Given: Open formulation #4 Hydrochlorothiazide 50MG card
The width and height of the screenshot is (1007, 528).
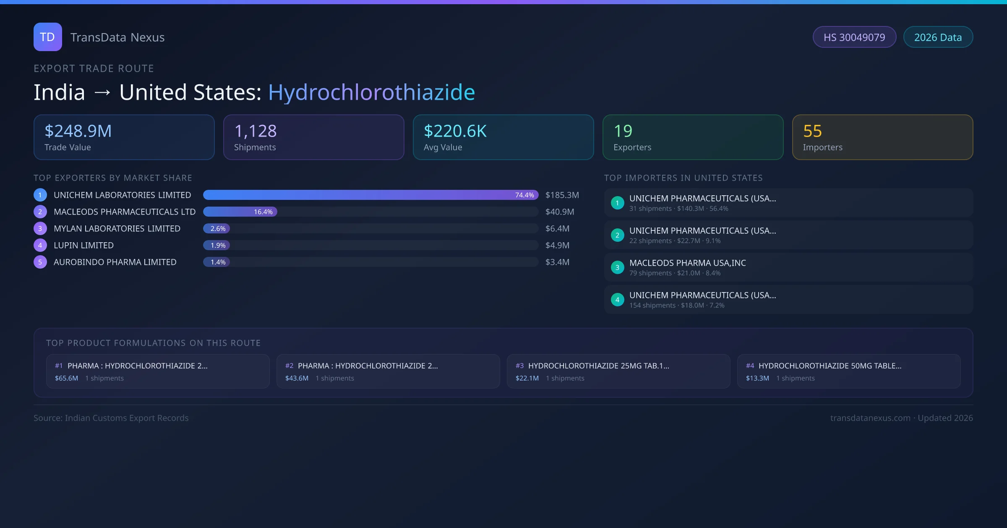Looking at the screenshot, I should tap(848, 371).
